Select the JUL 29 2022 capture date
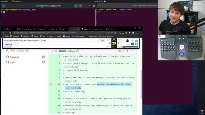The height and width of the screenshot is (115, 205). click(114, 43)
